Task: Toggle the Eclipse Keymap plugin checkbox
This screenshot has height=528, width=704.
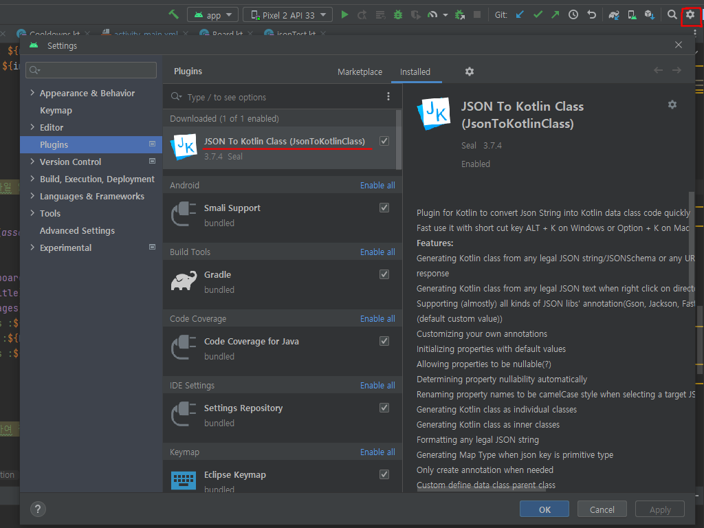Action: (x=384, y=474)
